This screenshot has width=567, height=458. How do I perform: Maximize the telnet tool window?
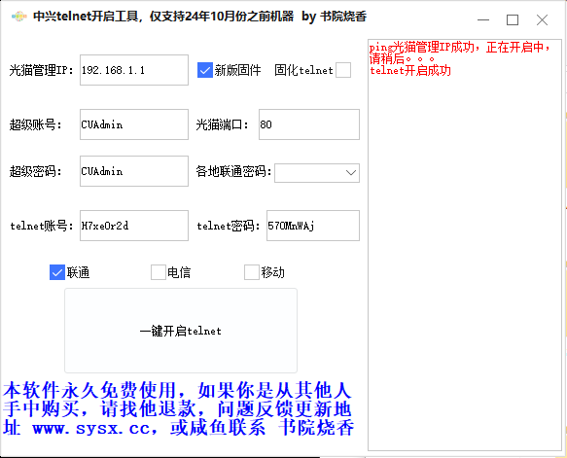[x=513, y=19]
